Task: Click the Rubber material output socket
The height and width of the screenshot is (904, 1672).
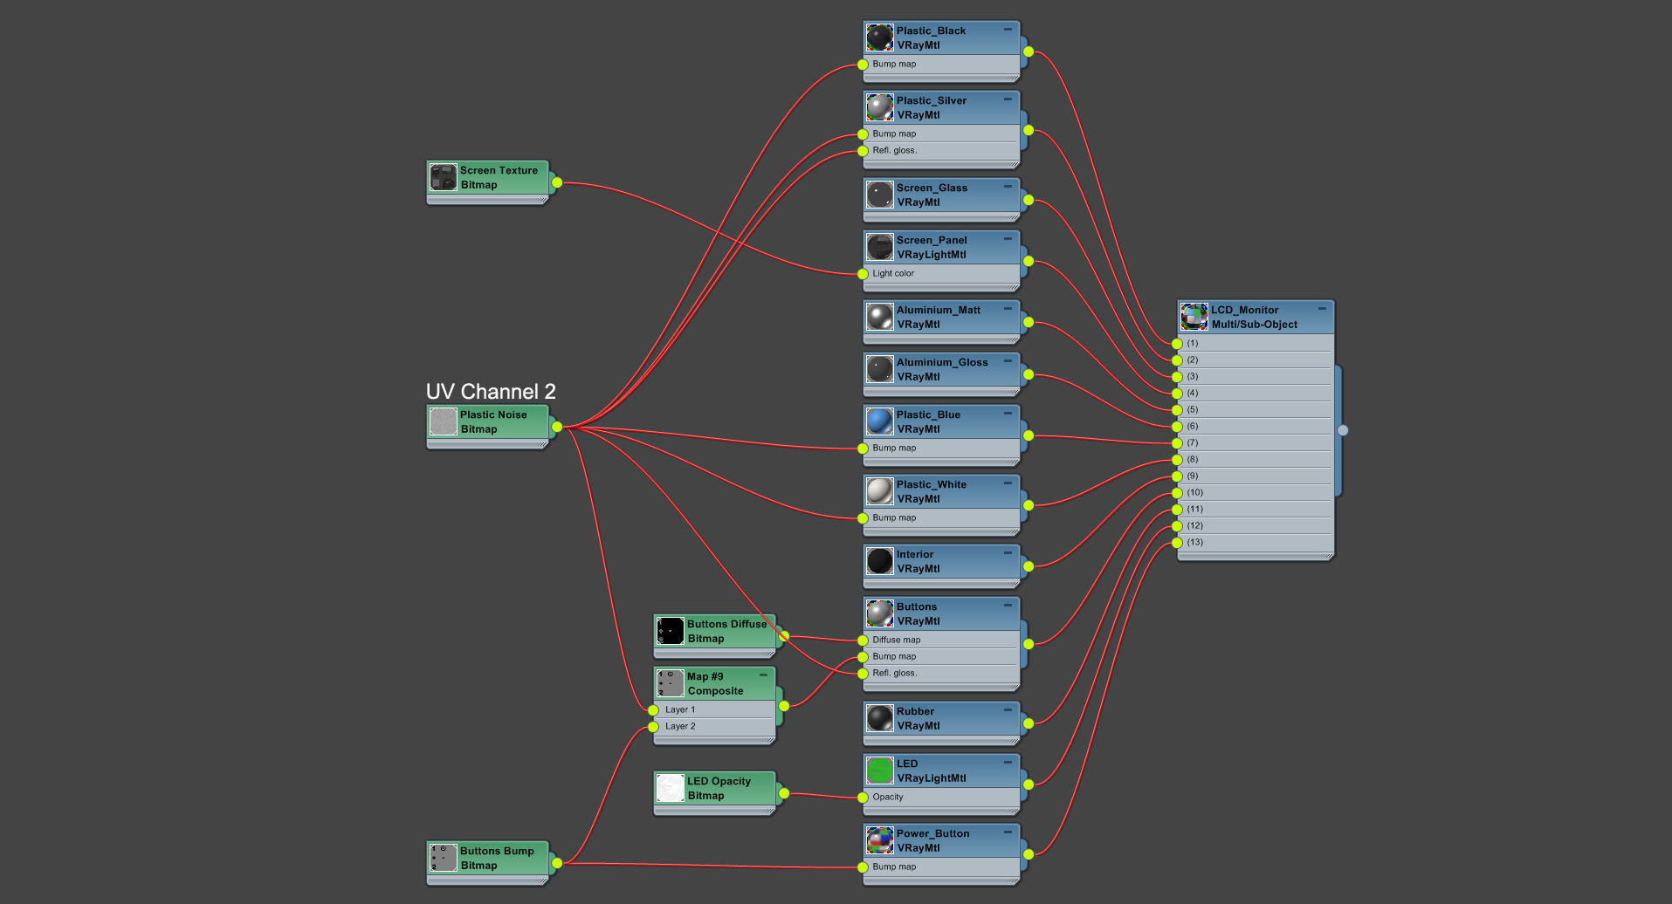Action: (1029, 723)
